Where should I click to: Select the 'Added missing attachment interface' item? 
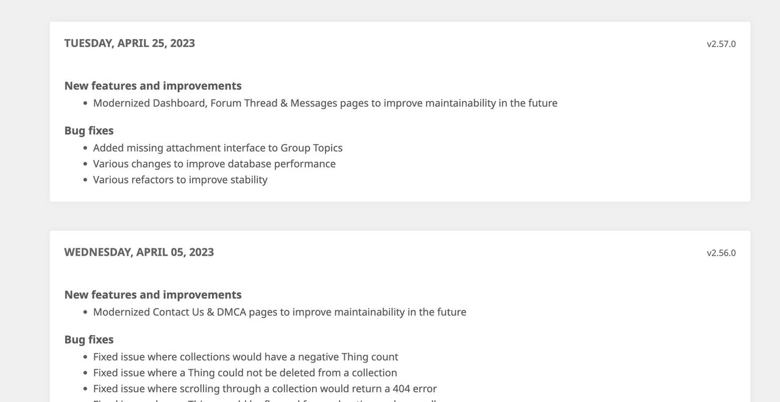218,148
